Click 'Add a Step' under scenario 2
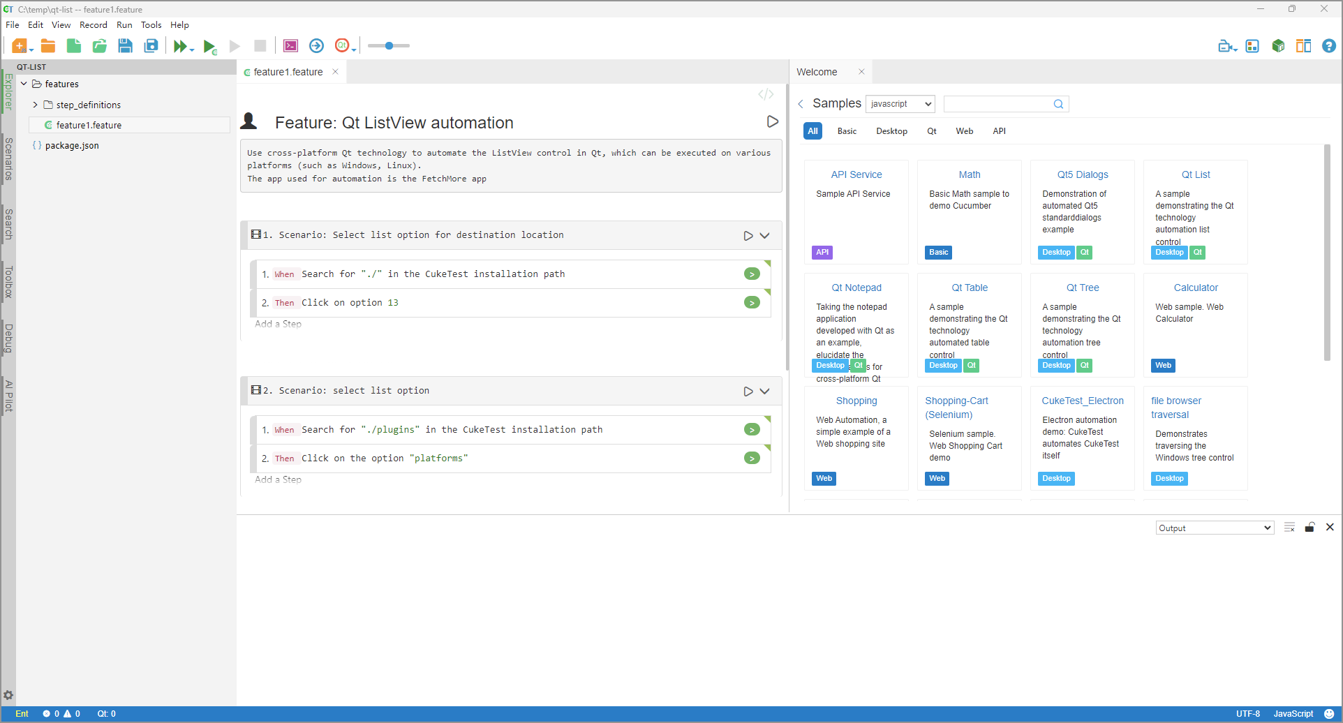Screen dimensions: 1343x723 (278, 479)
